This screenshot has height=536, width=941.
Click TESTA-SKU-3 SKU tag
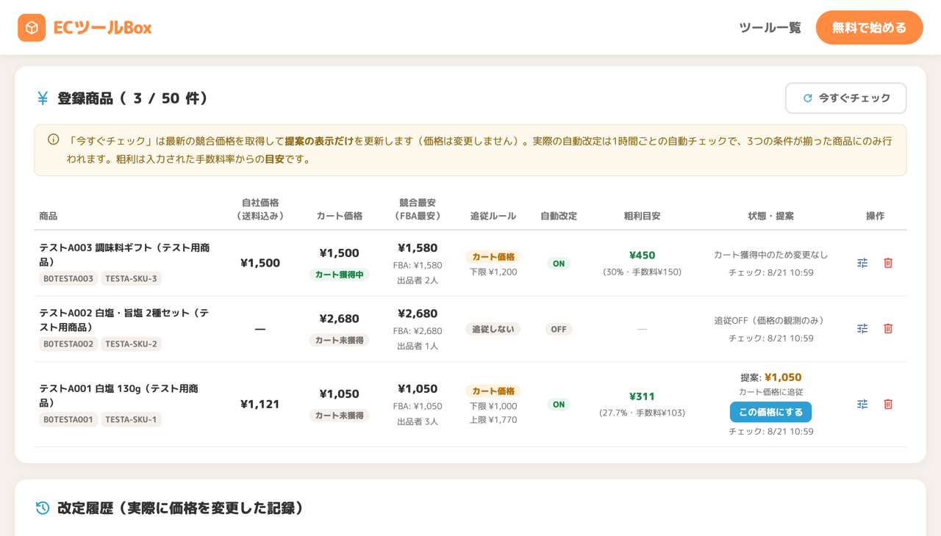tap(131, 278)
